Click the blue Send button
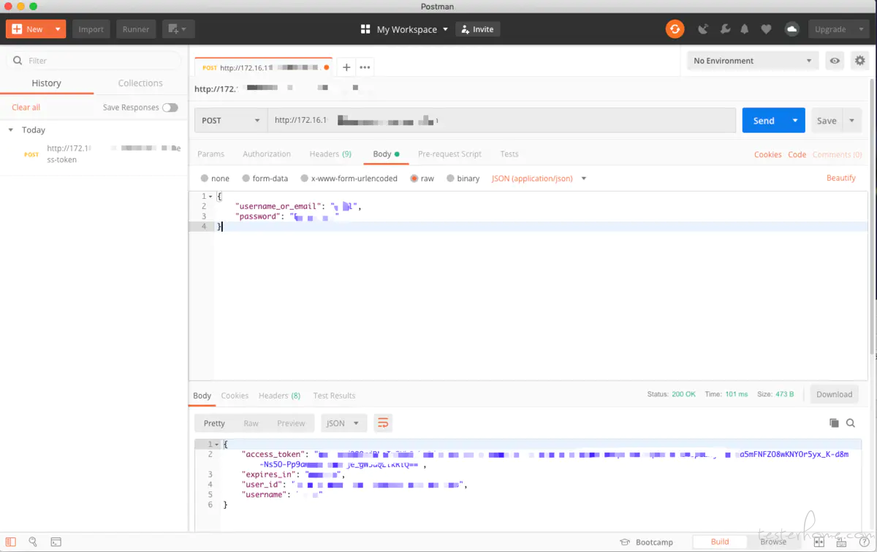 pos(764,121)
